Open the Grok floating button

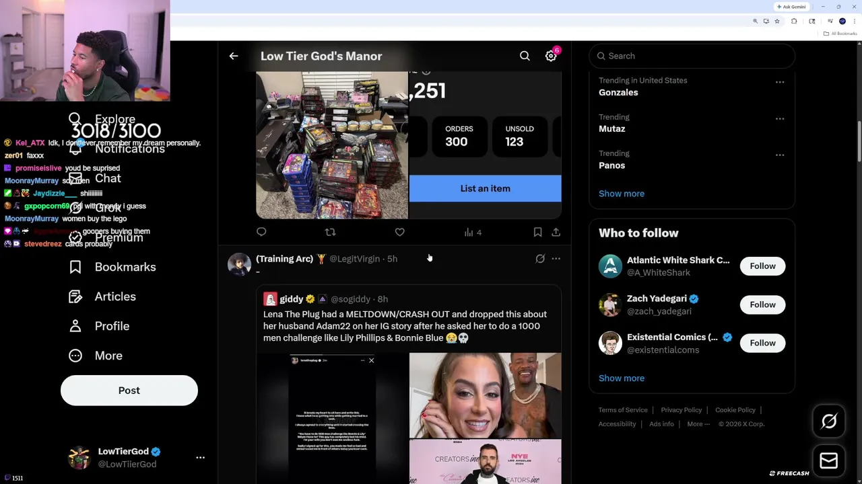[829, 421]
